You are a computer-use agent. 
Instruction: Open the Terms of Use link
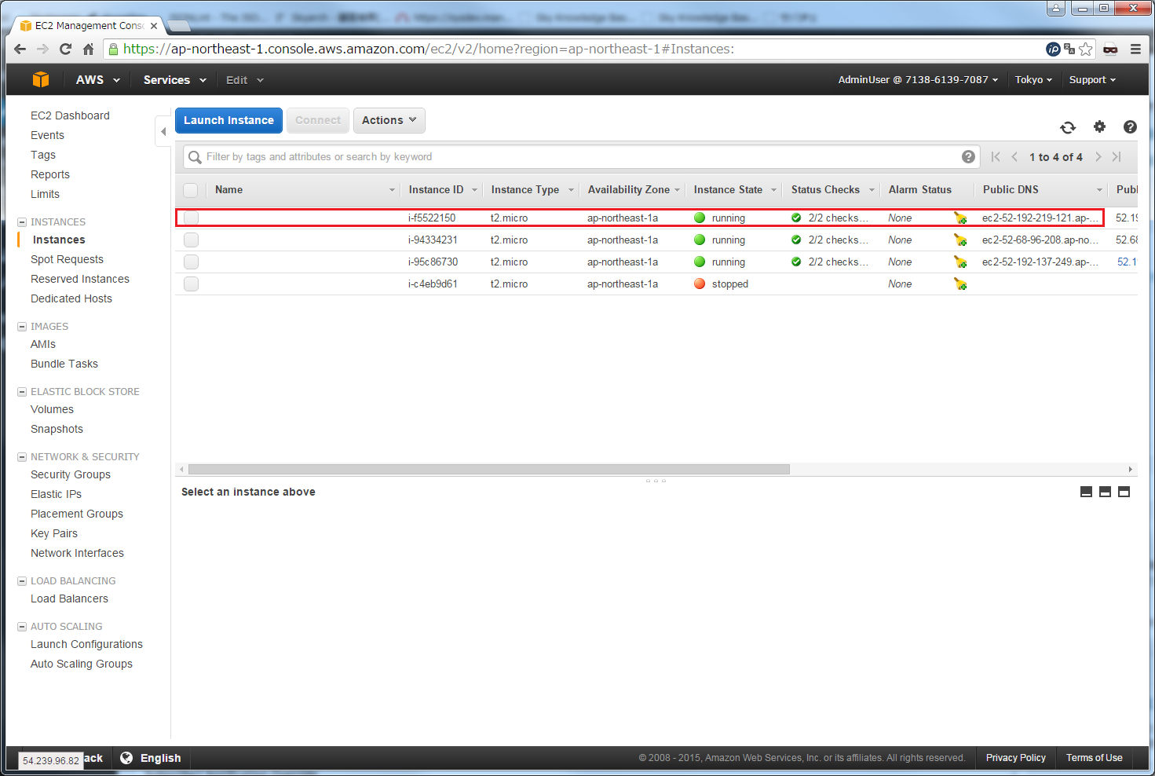1094,758
